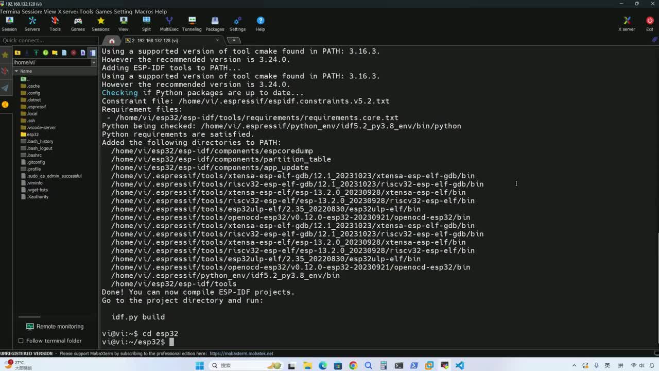Open the mobaxterm.mobatek.net link
Image resolution: width=659 pixels, height=371 pixels.
[x=241, y=353]
